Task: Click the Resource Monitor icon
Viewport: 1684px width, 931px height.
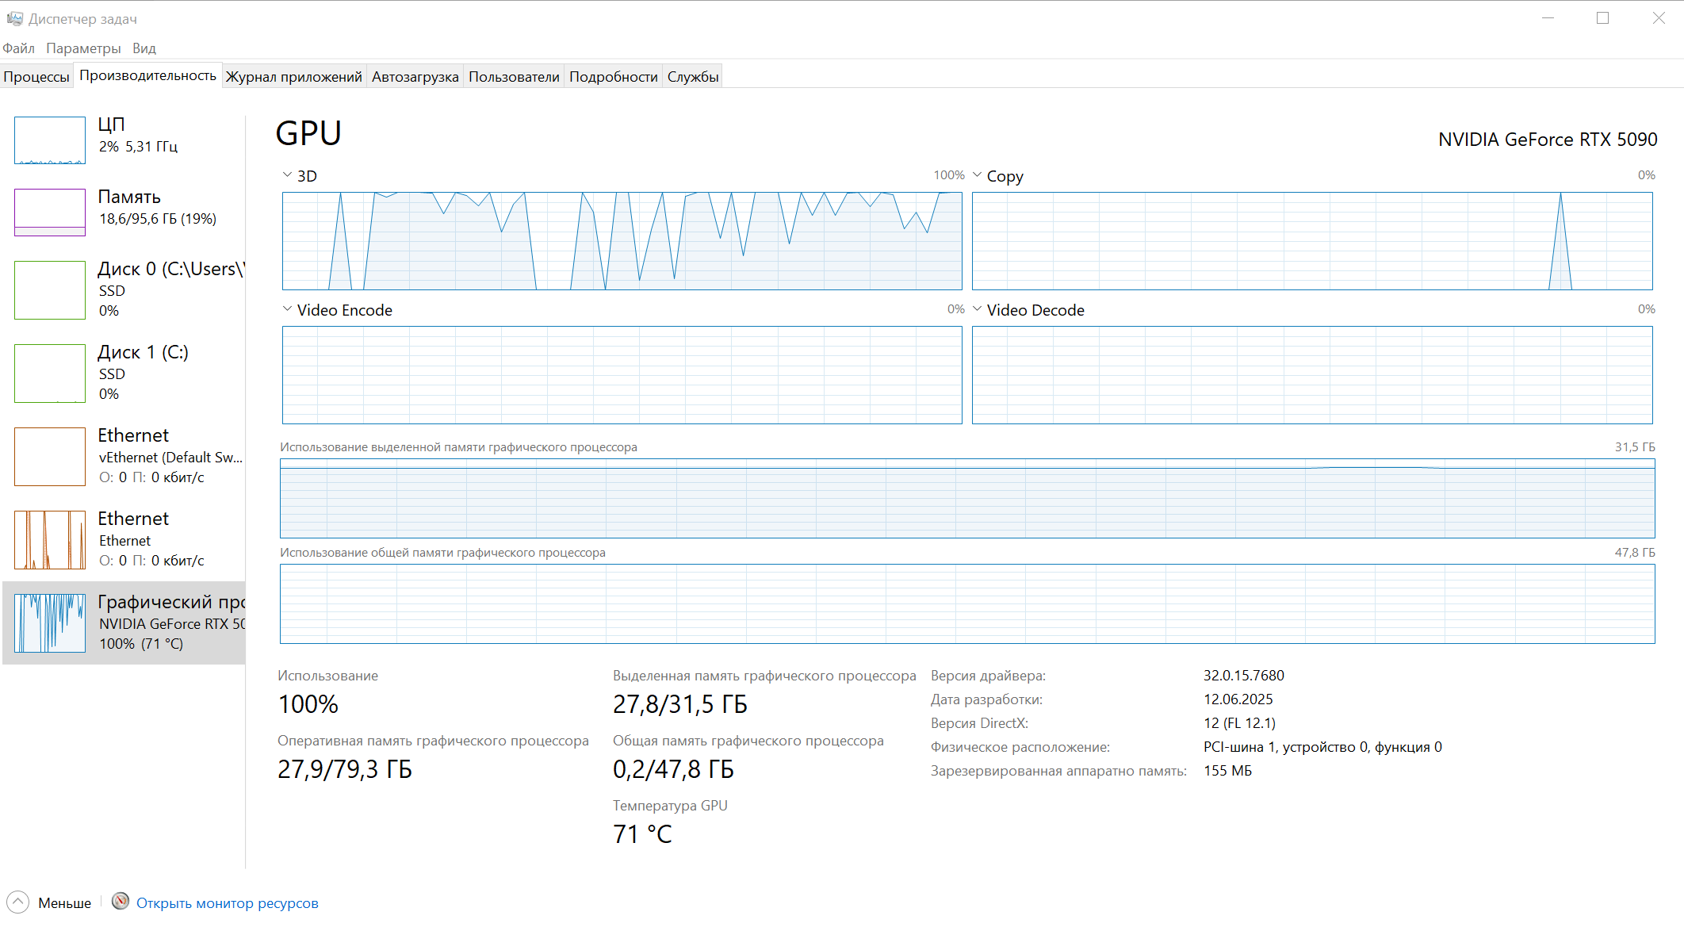Action: 121,902
